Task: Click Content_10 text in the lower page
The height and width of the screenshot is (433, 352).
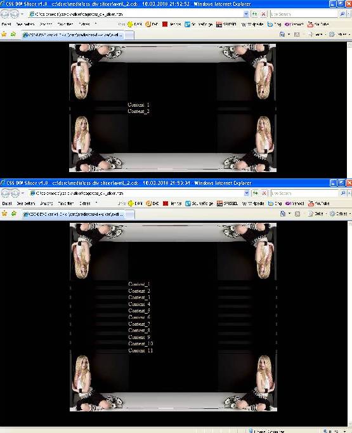Action: coord(140,344)
